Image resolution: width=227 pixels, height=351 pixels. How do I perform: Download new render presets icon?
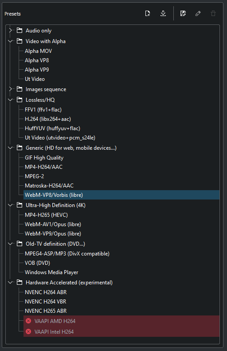(x=163, y=13)
